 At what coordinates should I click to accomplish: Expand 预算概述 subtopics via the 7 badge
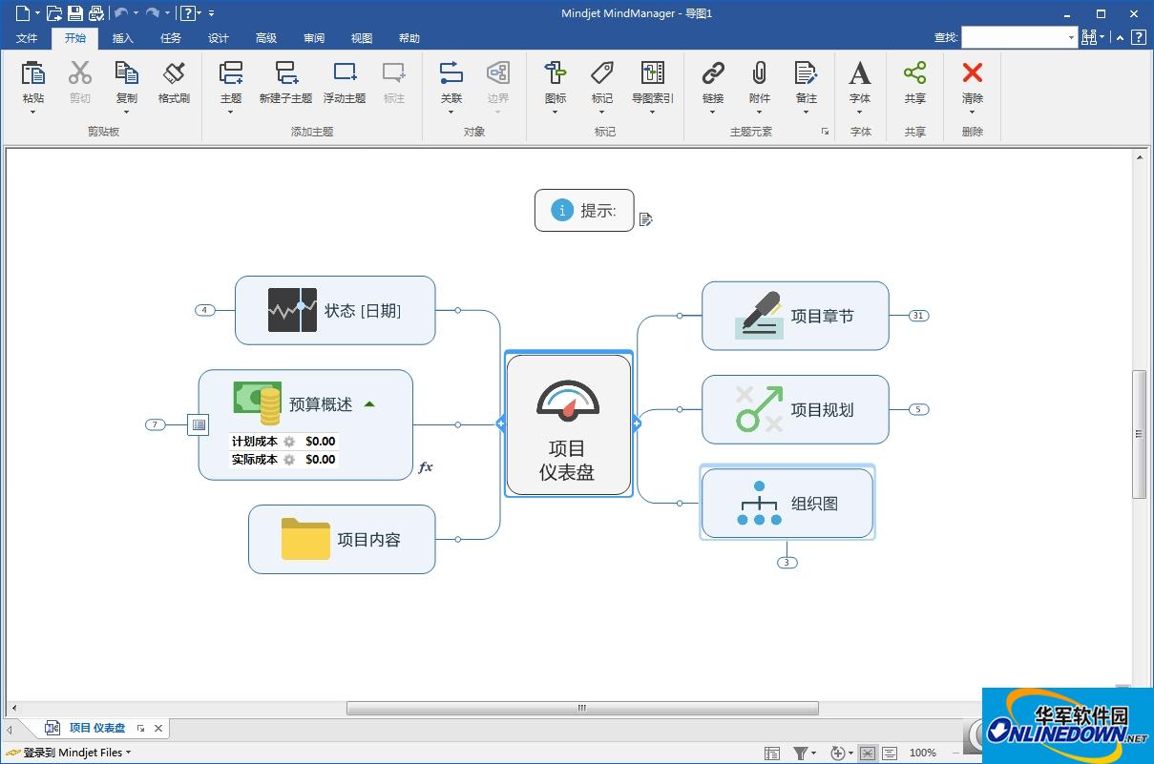pyautogui.click(x=156, y=424)
